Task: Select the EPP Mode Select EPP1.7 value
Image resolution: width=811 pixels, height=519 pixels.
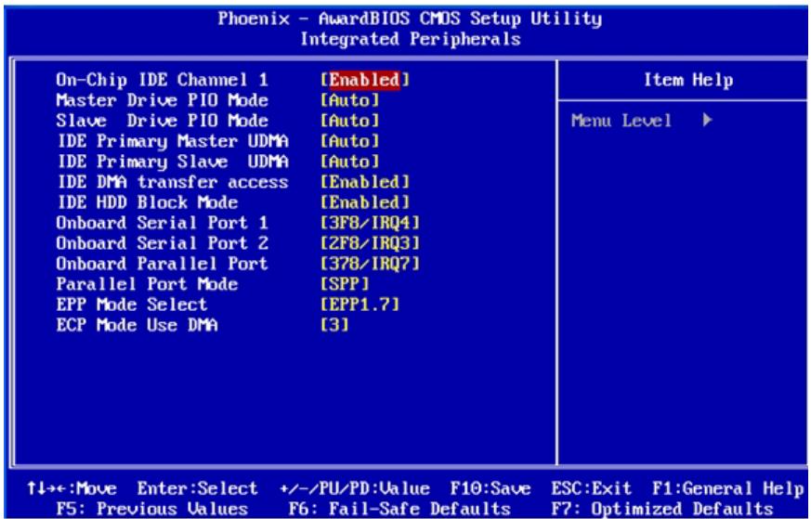Action: click(360, 305)
